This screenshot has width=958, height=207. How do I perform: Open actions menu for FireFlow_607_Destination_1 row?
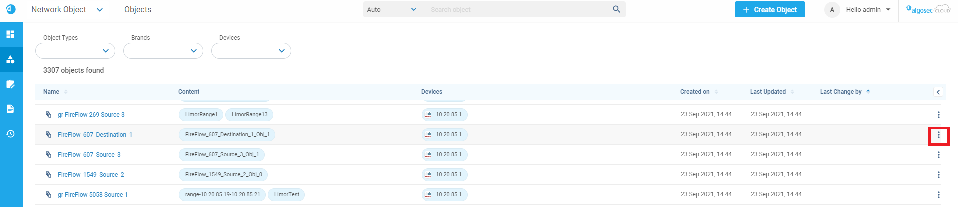[x=938, y=135]
